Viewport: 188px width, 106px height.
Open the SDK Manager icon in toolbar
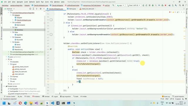(176, 5)
